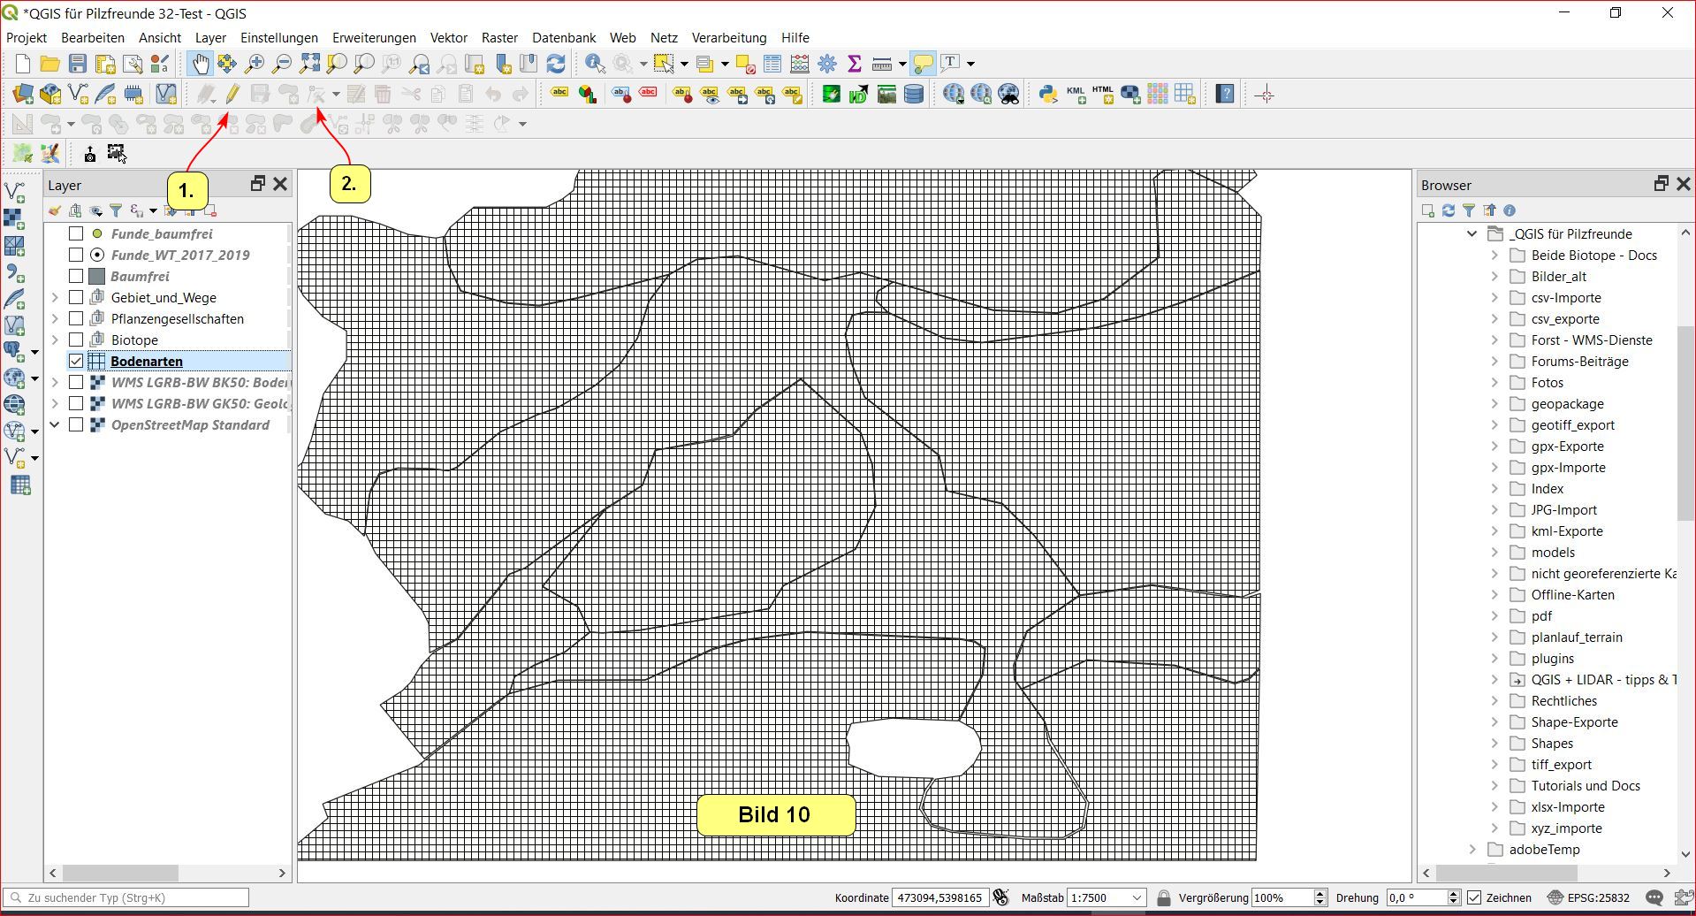Click the Refresh map icon
Image resolution: width=1696 pixels, height=916 pixels.
click(x=556, y=64)
